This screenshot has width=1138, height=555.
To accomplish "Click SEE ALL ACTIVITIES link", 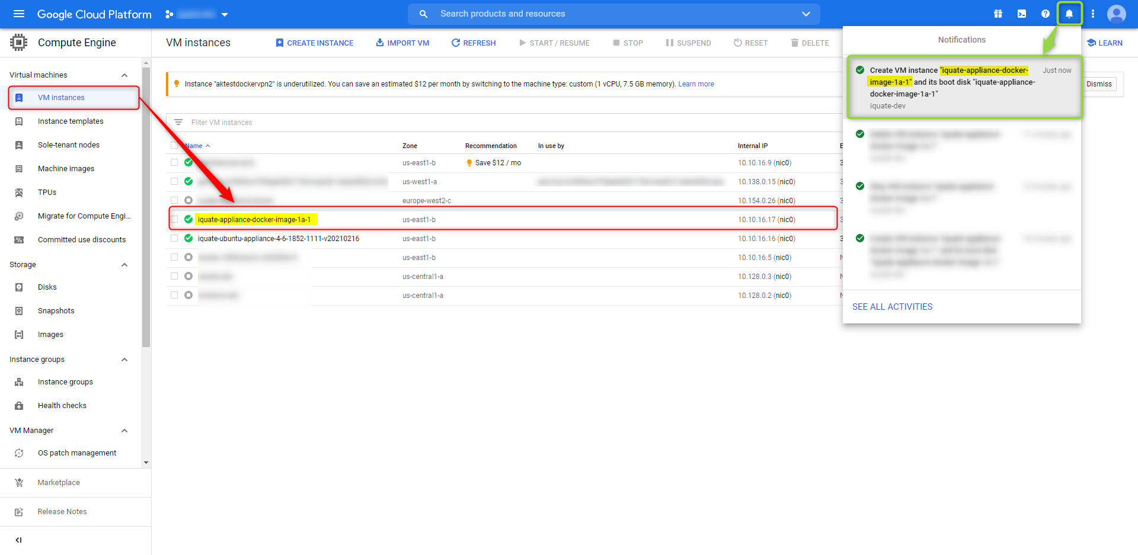I will [892, 307].
